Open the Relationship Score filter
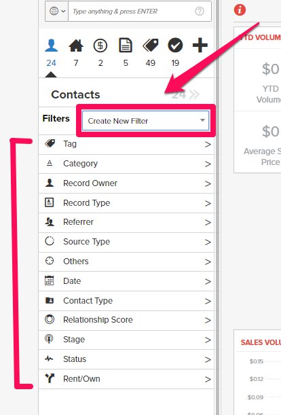 [x=126, y=320]
